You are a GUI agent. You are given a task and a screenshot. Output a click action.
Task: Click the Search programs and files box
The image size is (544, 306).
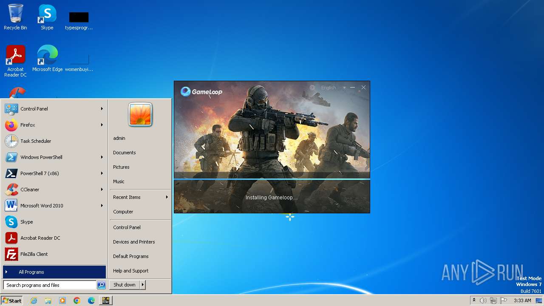(50, 285)
